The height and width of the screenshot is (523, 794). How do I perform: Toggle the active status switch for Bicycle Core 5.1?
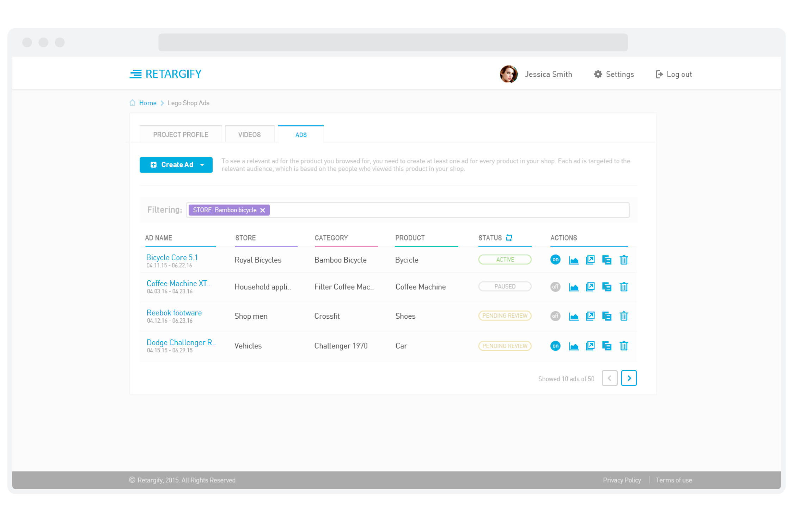(555, 260)
